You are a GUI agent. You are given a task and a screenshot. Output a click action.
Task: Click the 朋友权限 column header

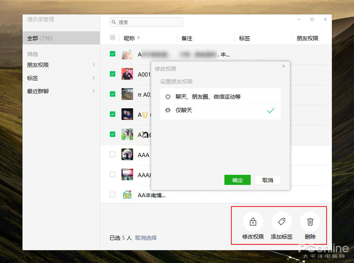307,38
